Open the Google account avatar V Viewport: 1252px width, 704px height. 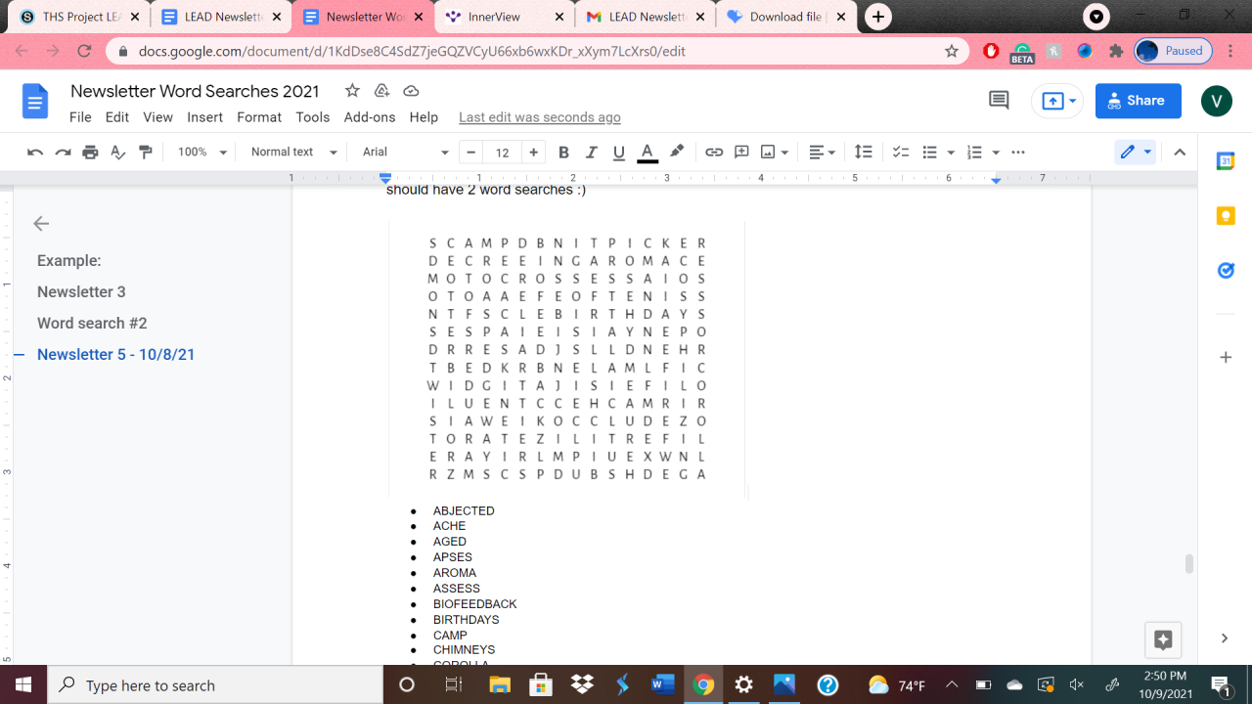pyautogui.click(x=1217, y=101)
